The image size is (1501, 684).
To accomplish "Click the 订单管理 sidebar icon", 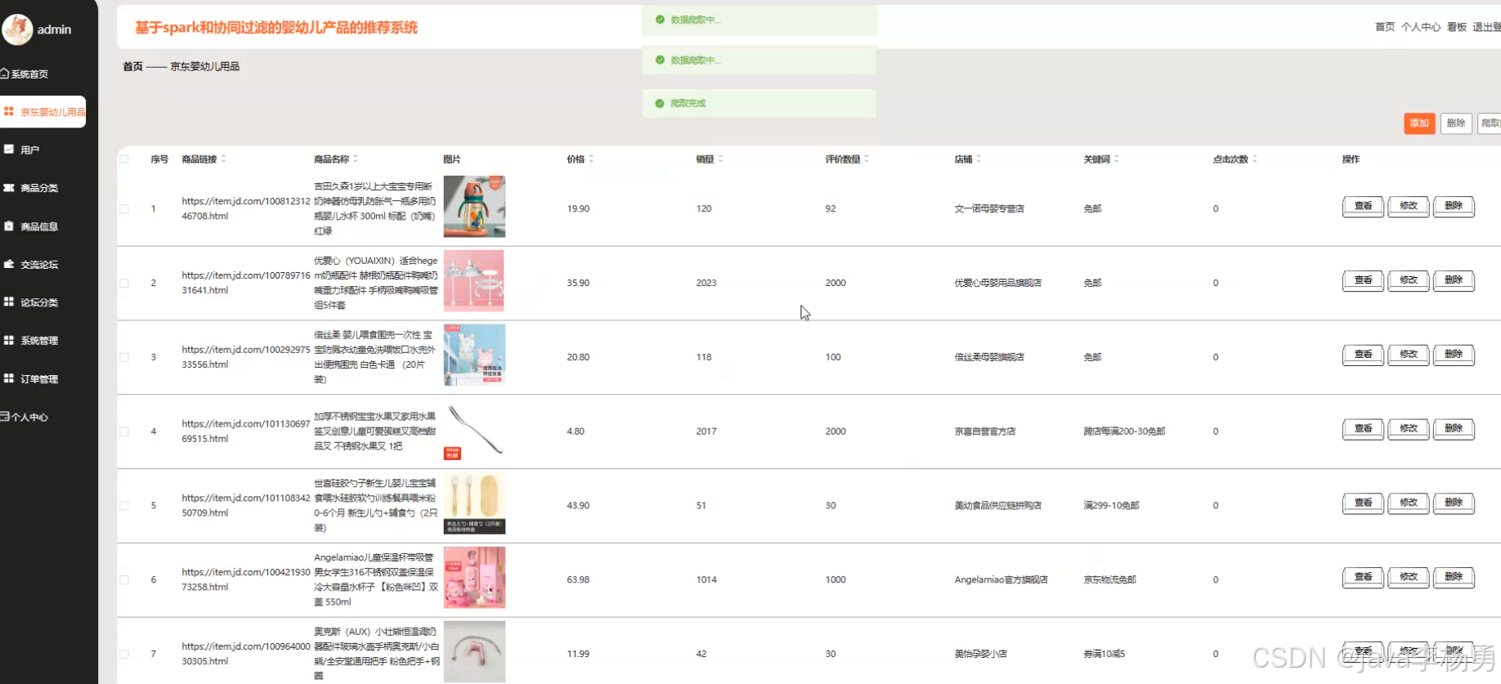I will coord(9,378).
